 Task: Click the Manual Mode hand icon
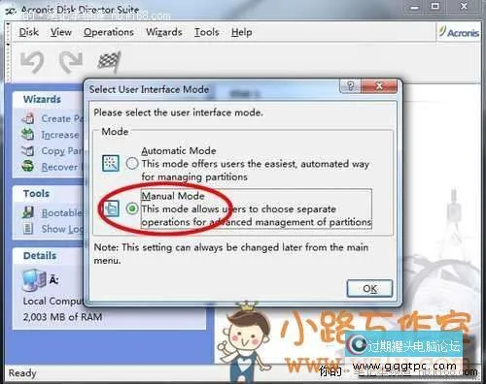[111, 208]
